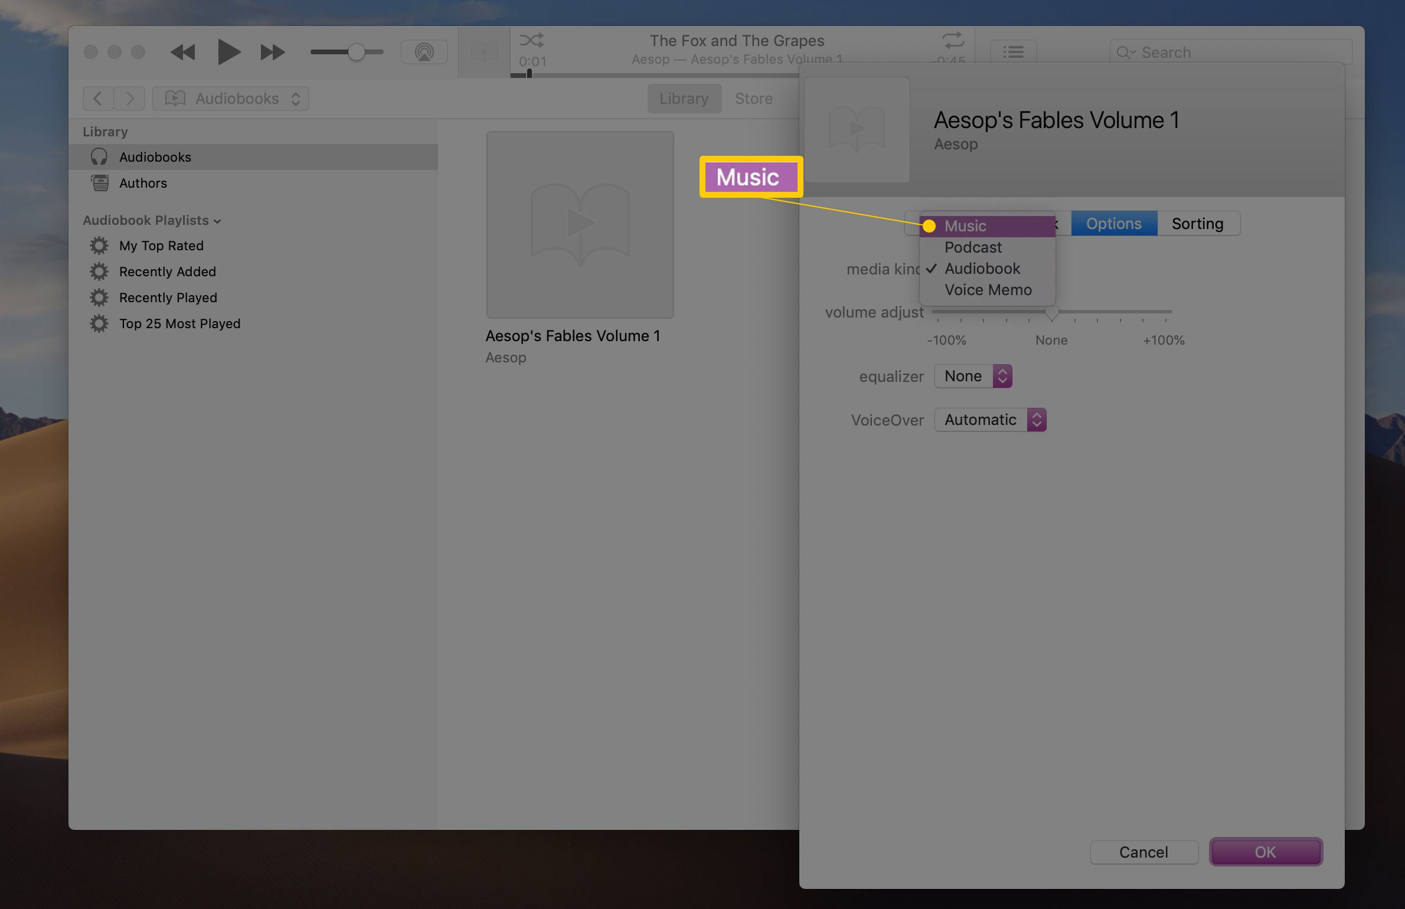Click the dialog's album artwork placeholder

(857, 129)
